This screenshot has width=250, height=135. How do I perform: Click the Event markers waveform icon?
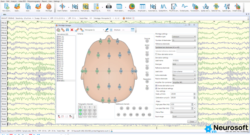pos(62,7)
